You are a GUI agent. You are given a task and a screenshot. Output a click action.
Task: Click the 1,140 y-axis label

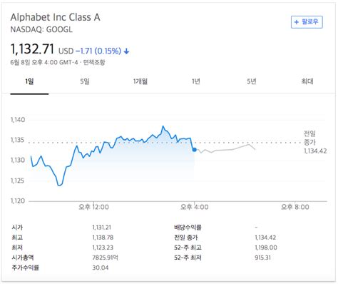click(x=18, y=120)
